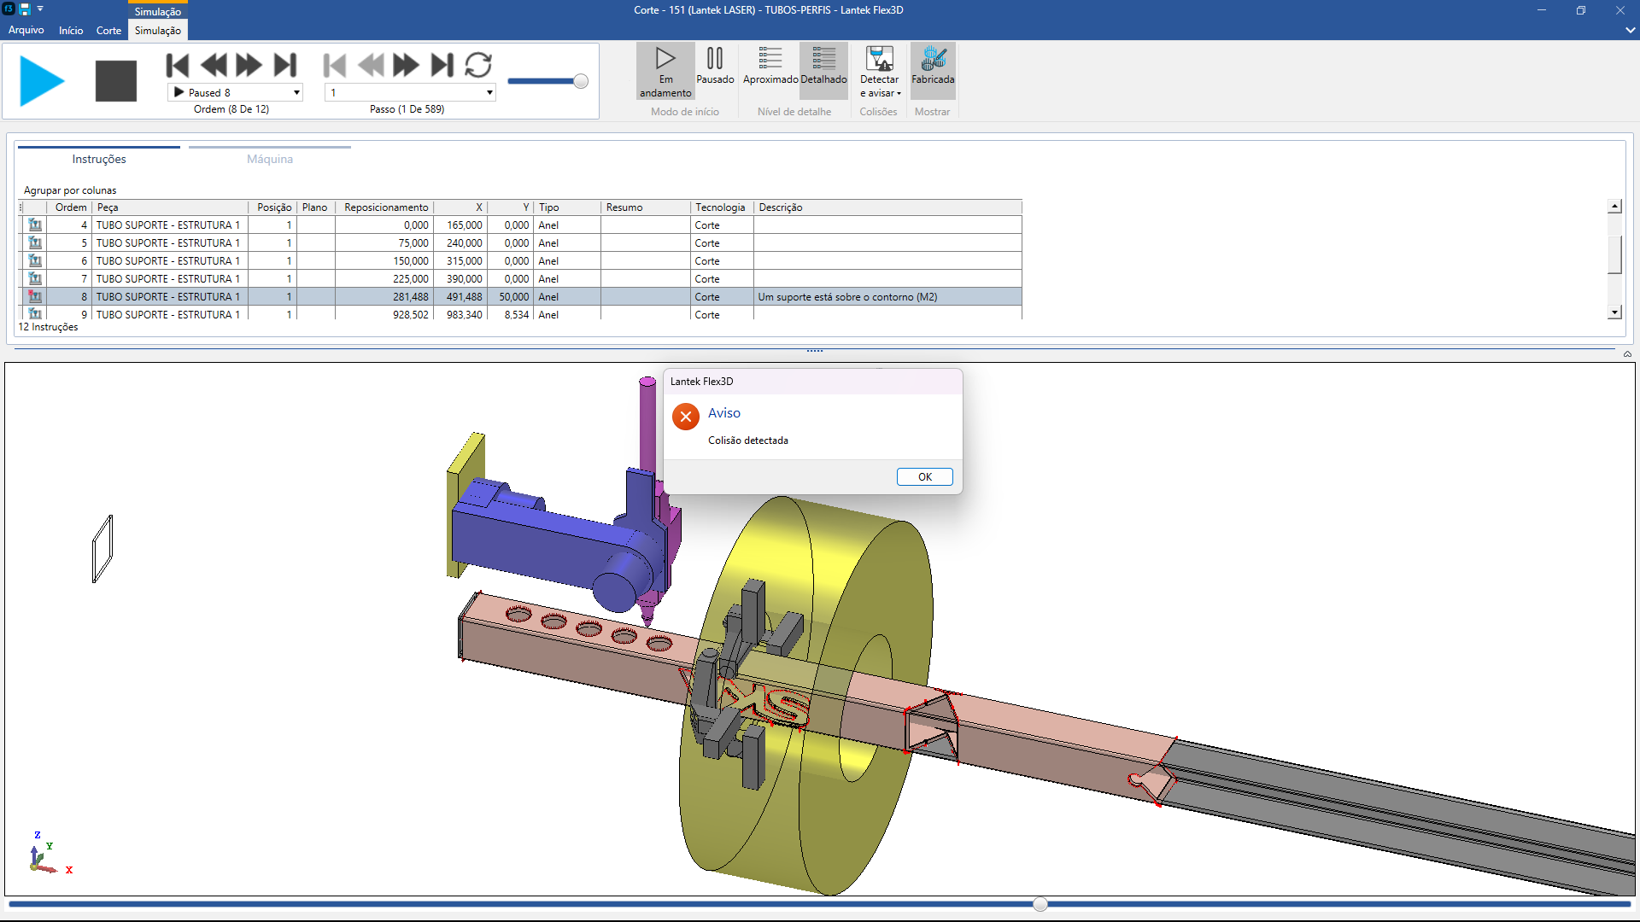Advance one step forward in Passo controls

(406, 65)
